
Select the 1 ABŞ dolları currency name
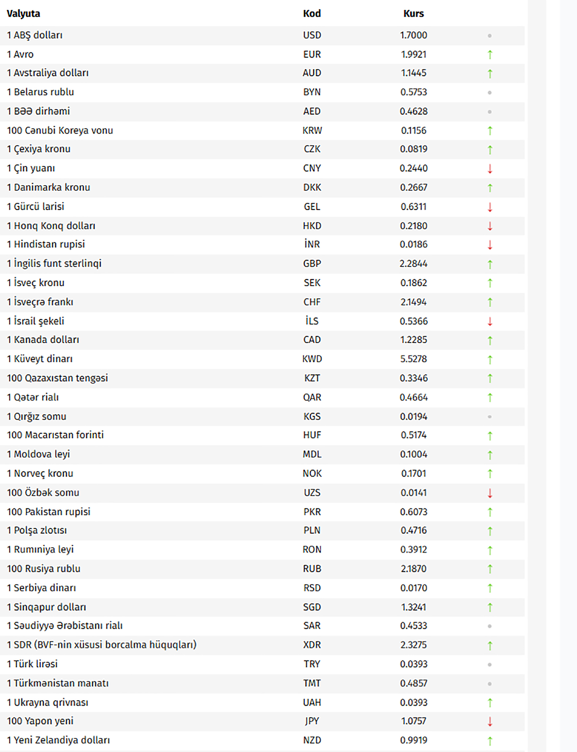tap(35, 35)
